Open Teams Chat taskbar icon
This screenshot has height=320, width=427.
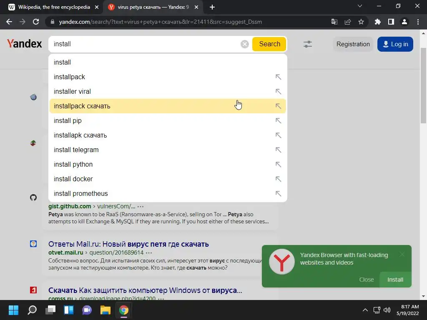click(x=87, y=310)
